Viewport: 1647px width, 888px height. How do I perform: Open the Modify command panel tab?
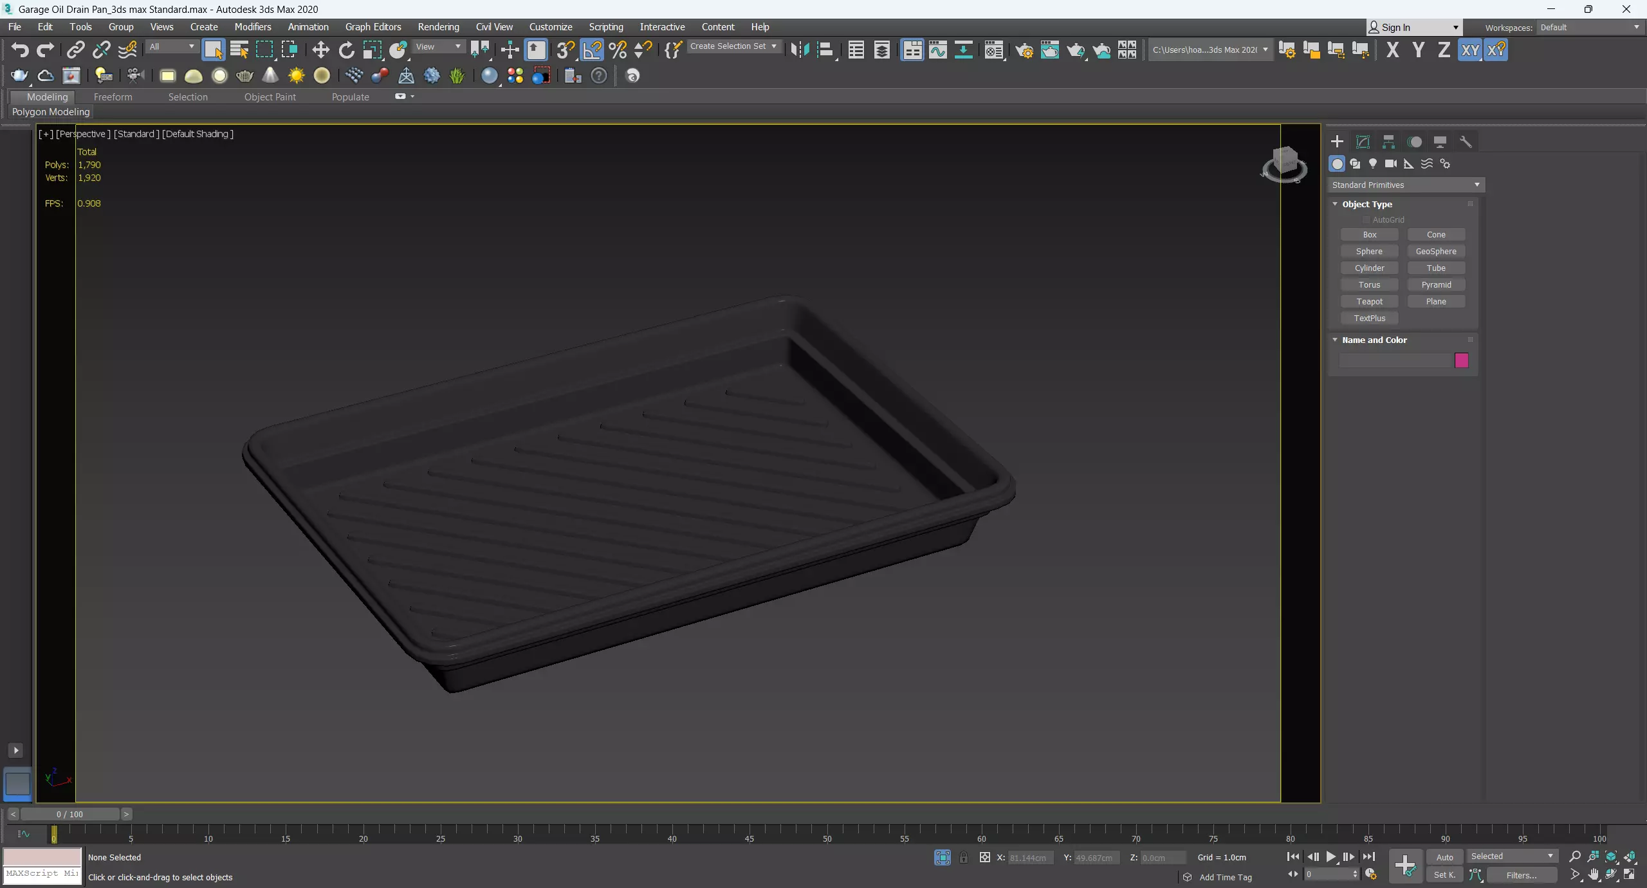click(x=1363, y=142)
